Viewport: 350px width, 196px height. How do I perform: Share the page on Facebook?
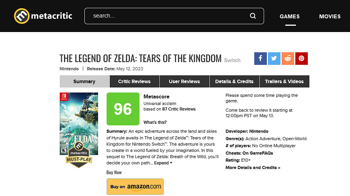(261, 59)
